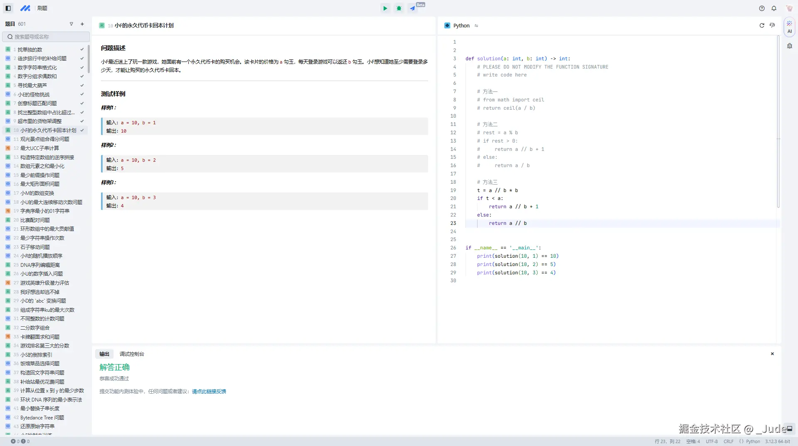Click the 题目 list heading
The width and height of the screenshot is (798, 446).
10,24
